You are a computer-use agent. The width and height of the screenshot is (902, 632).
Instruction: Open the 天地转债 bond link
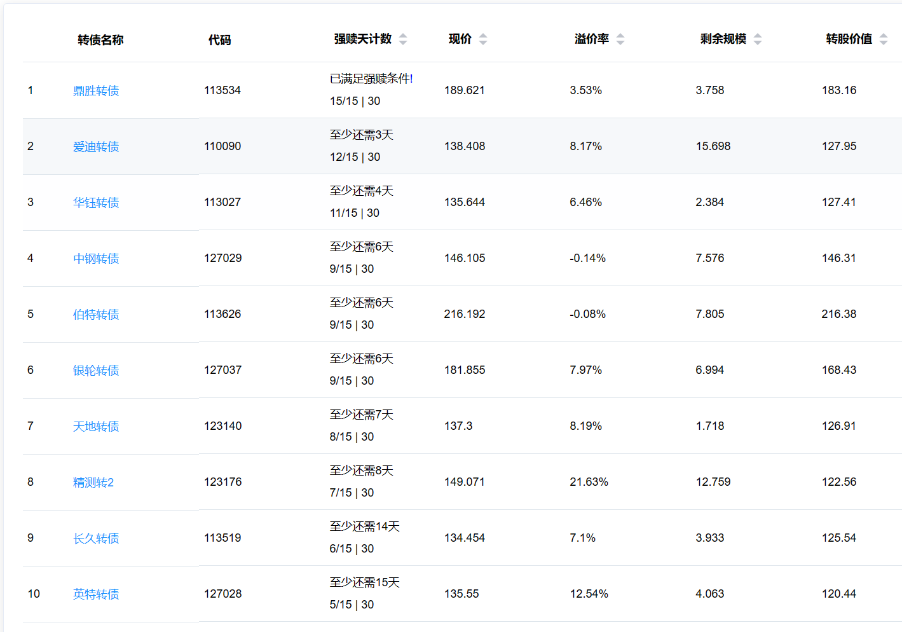click(96, 427)
